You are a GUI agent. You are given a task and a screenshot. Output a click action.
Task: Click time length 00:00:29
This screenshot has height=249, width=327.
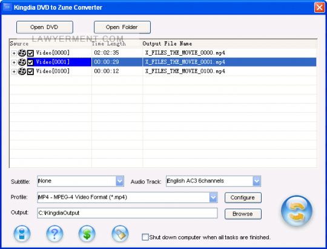(x=107, y=62)
